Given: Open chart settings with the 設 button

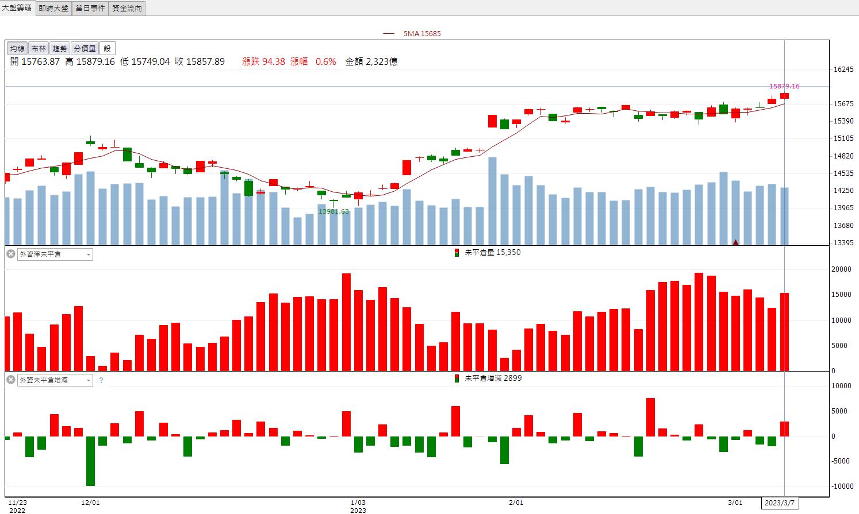Looking at the screenshot, I should pyautogui.click(x=107, y=49).
